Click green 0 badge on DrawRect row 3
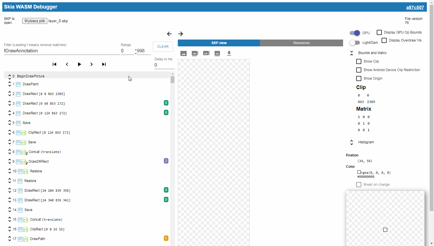 [166, 103]
